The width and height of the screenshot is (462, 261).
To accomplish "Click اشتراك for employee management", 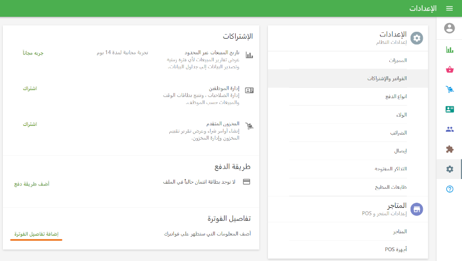I will (30, 88).
